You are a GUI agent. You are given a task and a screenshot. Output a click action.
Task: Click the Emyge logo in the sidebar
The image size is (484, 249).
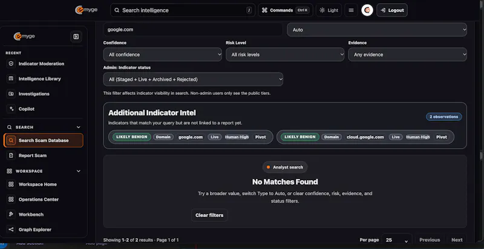click(x=24, y=36)
